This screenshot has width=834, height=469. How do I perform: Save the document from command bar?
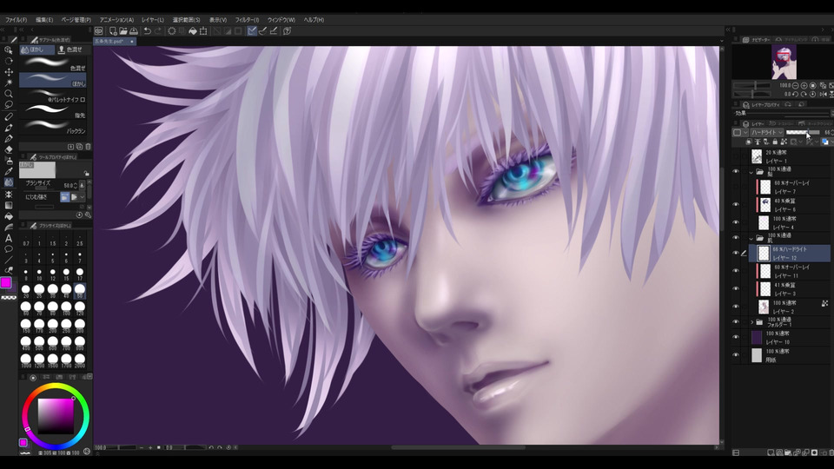click(x=134, y=31)
